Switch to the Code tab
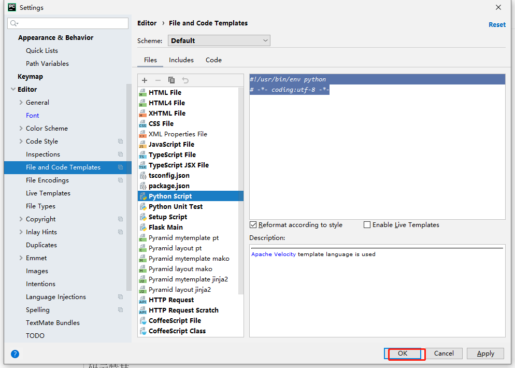The height and width of the screenshot is (368, 515). tap(213, 60)
